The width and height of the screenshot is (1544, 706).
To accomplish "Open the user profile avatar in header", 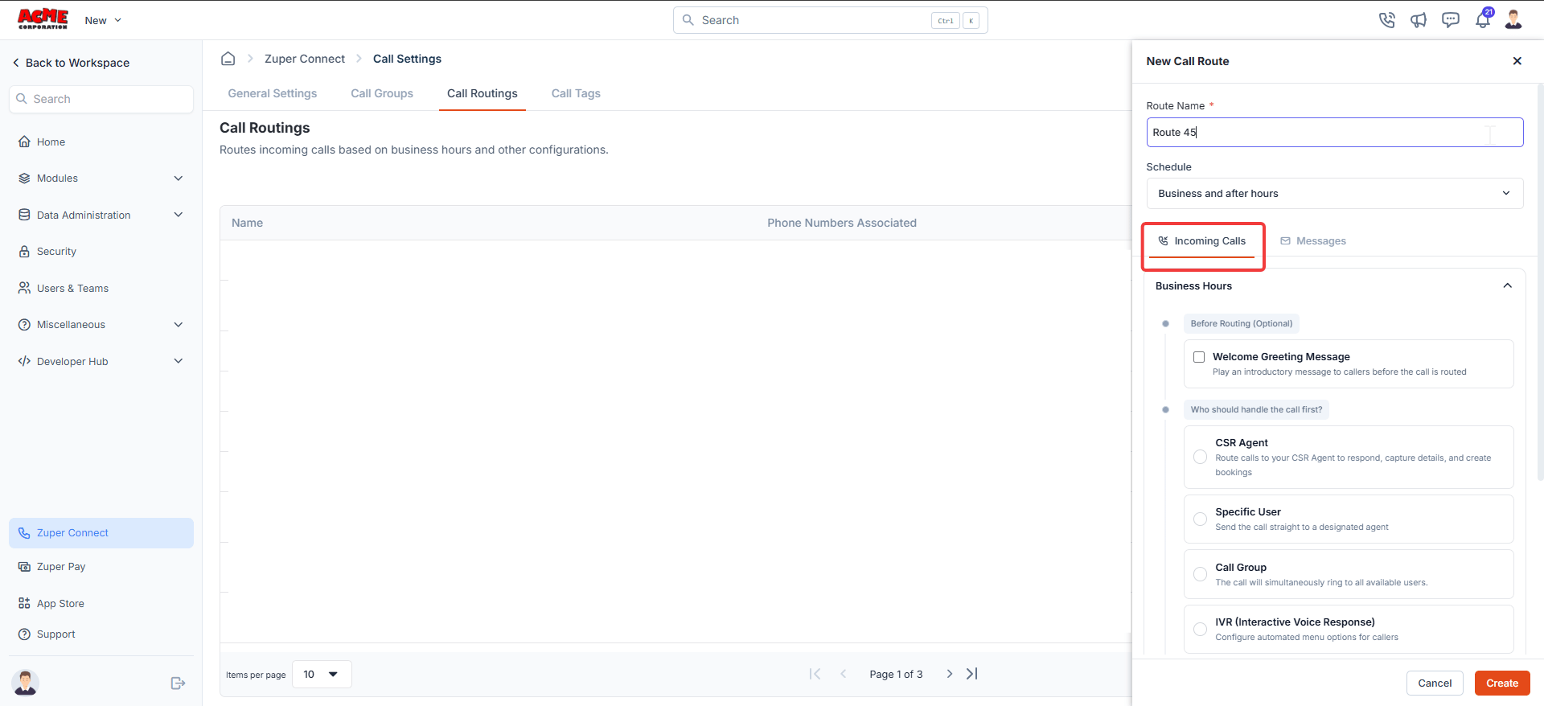I will pos(1513,19).
